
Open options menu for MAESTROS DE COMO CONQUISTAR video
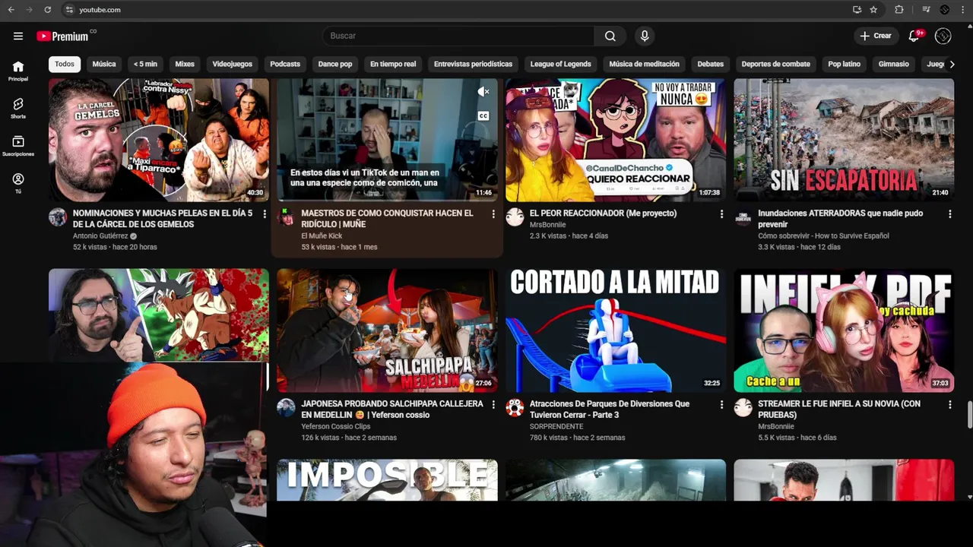[493, 214]
